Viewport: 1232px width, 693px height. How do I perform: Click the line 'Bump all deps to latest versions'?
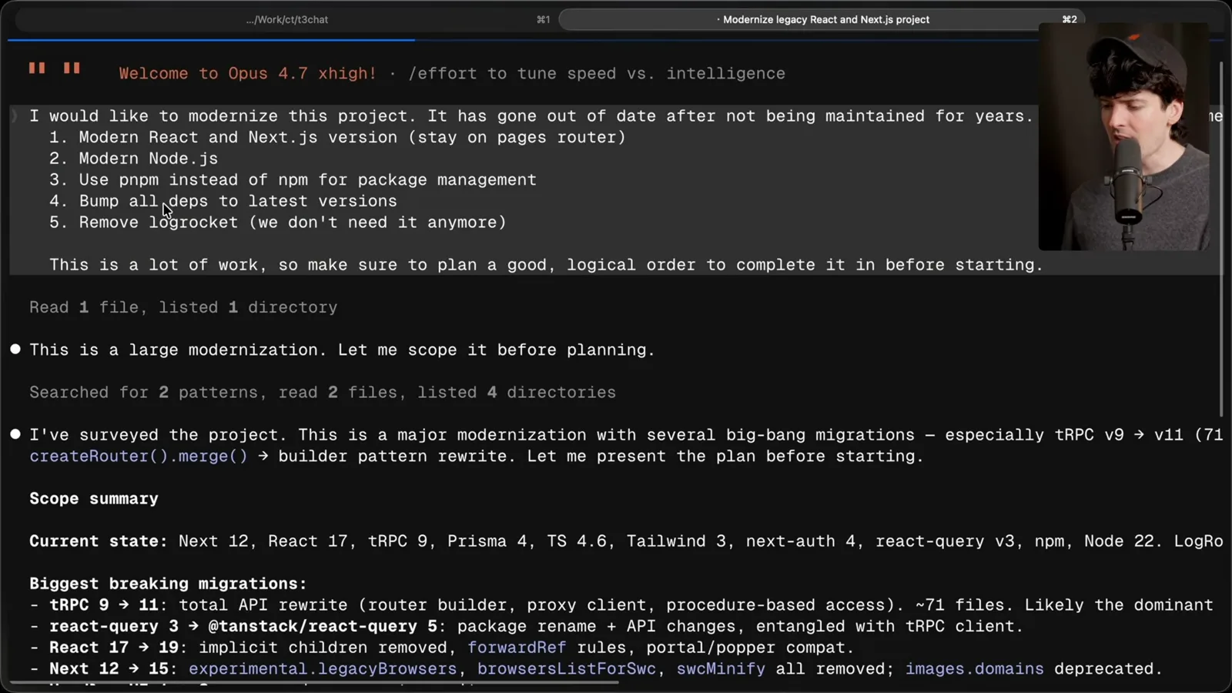(x=223, y=201)
